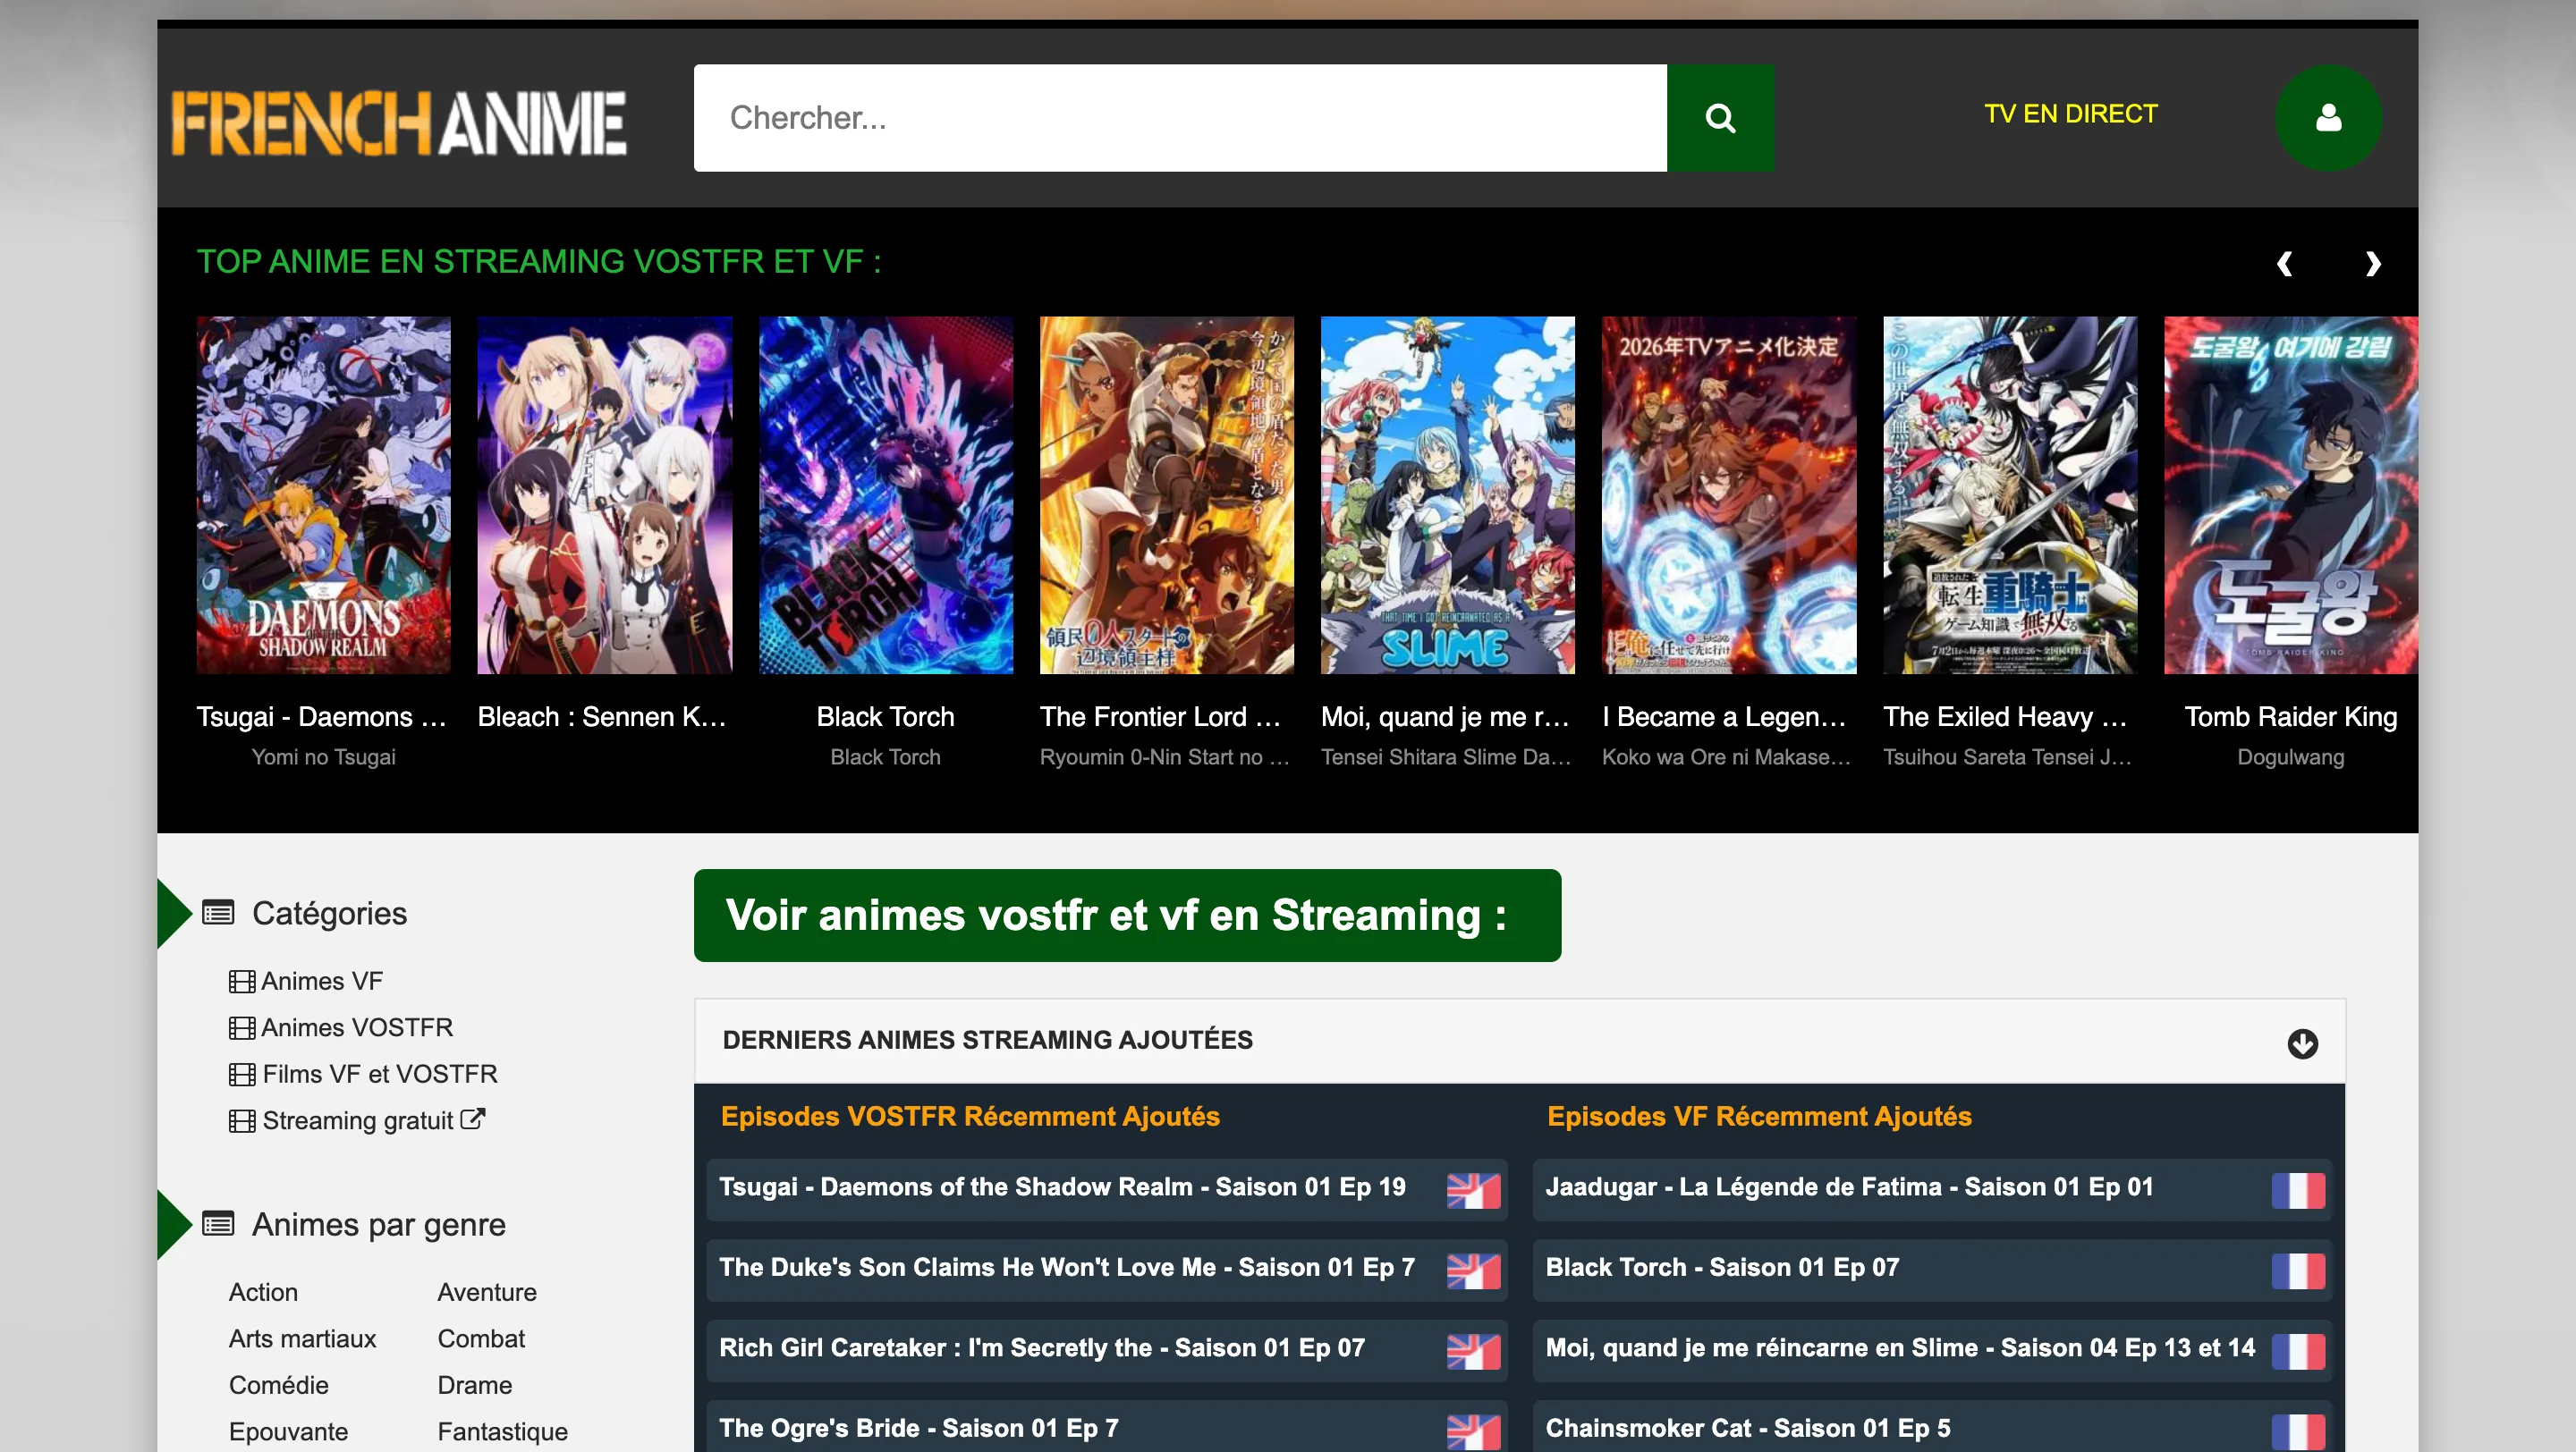Click the Catégories list icon
The width and height of the screenshot is (2576, 1452).
(x=218, y=912)
